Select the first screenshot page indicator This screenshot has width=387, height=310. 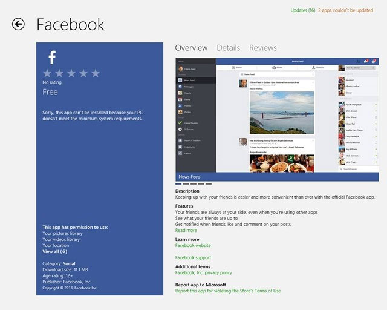pos(178,184)
